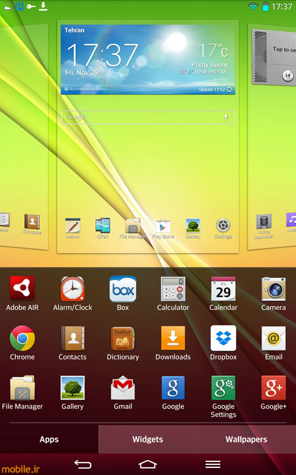
Task: Tap the Menu navigation button
Action: (x=213, y=464)
